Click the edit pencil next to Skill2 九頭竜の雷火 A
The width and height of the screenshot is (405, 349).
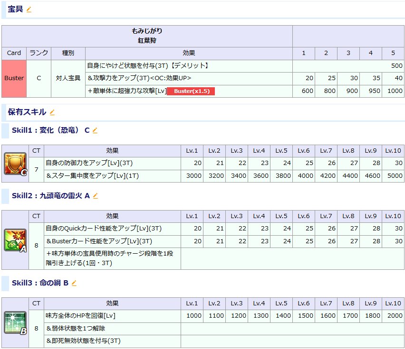[96, 196]
